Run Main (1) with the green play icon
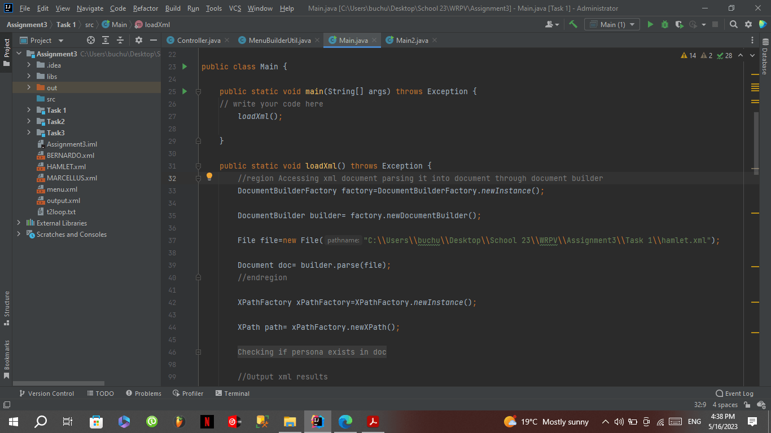This screenshot has height=433, width=771. pyautogui.click(x=650, y=24)
